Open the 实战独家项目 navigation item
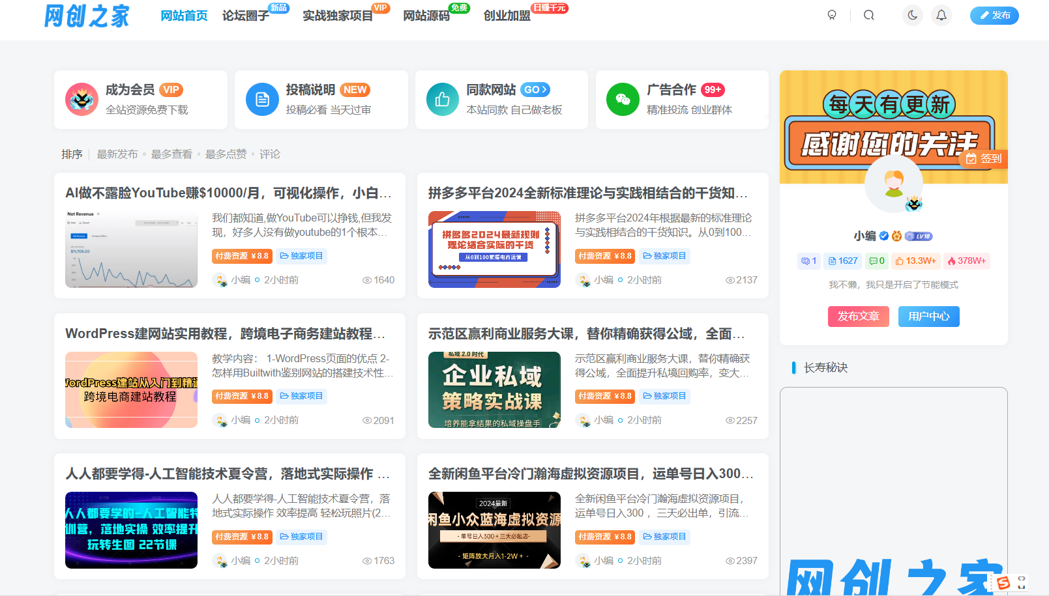 [338, 16]
